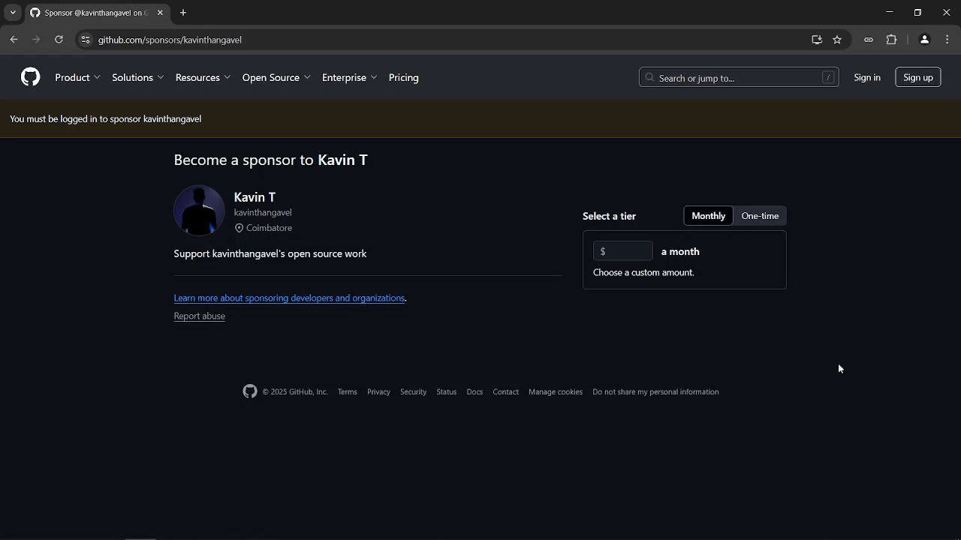The width and height of the screenshot is (961, 540).
Task: Click the GitHub logo in footer
Action: pos(250,391)
